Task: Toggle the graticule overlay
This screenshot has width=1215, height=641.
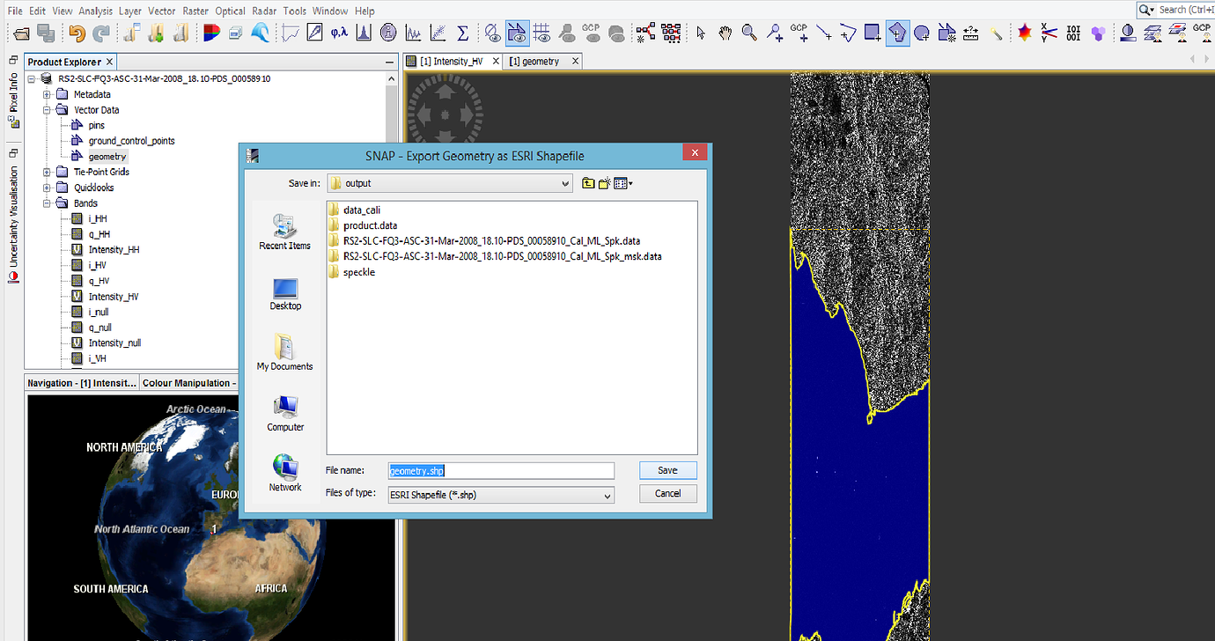Action: click(x=543, y=33)
